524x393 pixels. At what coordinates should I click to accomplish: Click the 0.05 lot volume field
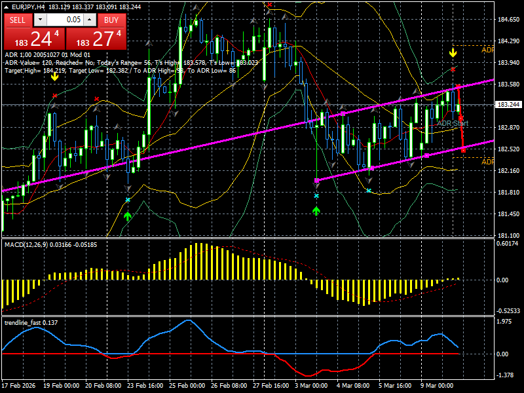(x=65, y=20)
